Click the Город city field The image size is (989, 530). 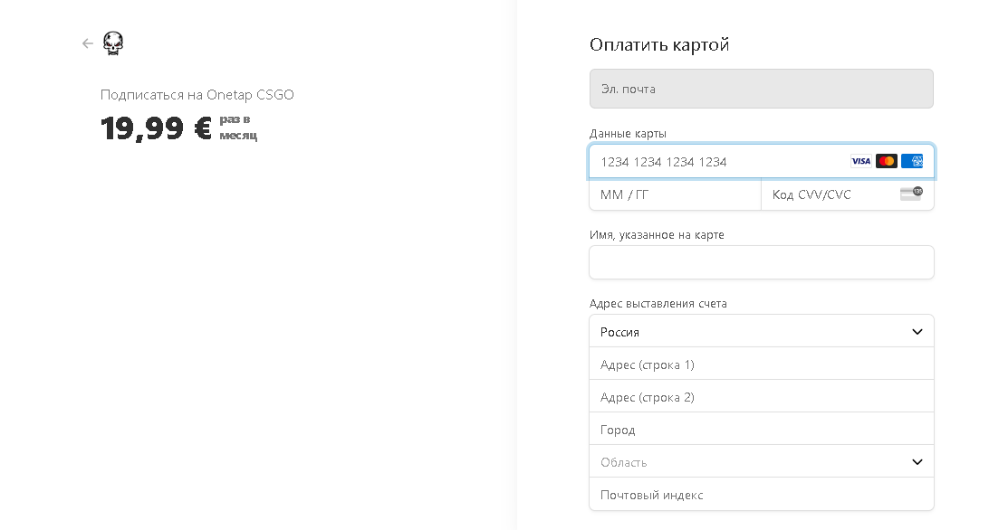(x=761, y=430)
